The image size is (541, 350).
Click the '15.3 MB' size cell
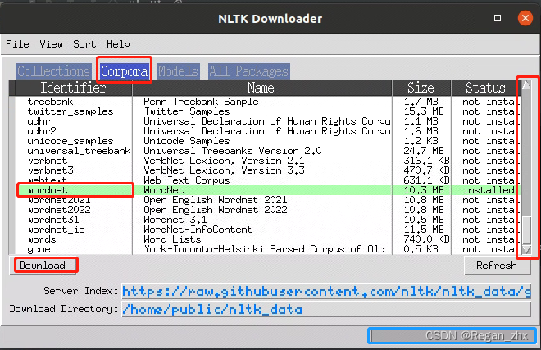pos(424,111)
